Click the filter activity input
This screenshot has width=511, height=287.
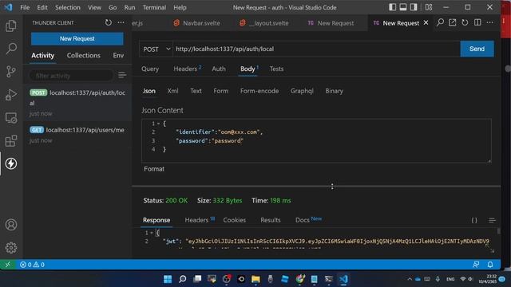click(71, 76)
